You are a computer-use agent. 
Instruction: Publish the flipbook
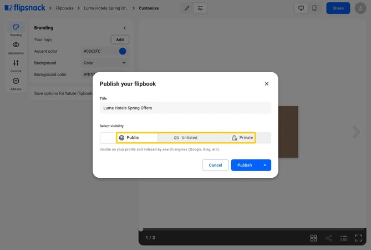tap(245, 165)
